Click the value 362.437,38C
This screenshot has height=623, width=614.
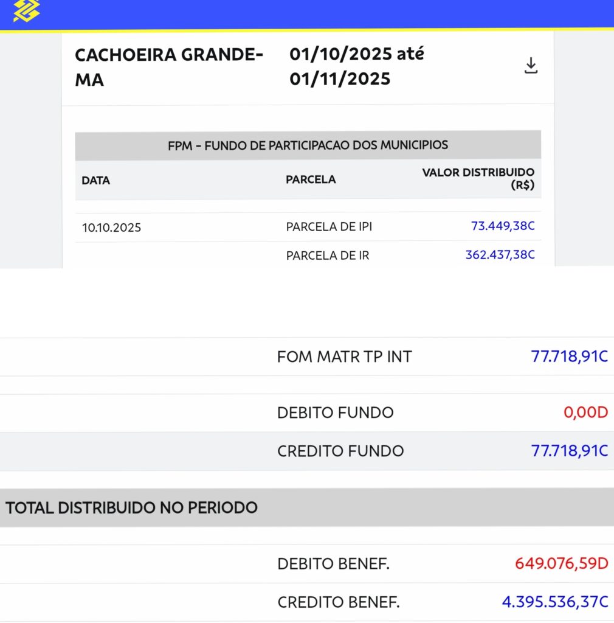click(x=500, y=255)
